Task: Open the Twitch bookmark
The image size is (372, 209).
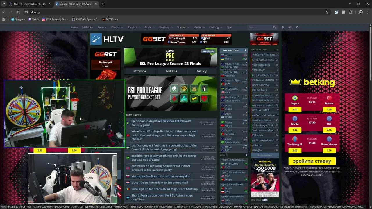Action: [34, 19]
